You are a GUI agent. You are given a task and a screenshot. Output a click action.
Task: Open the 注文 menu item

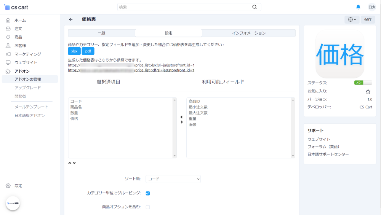[x=18, y=29]
